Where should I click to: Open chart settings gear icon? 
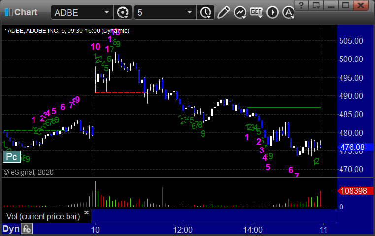[122, 12]
